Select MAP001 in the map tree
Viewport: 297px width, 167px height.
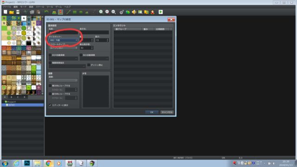(23, 105)
